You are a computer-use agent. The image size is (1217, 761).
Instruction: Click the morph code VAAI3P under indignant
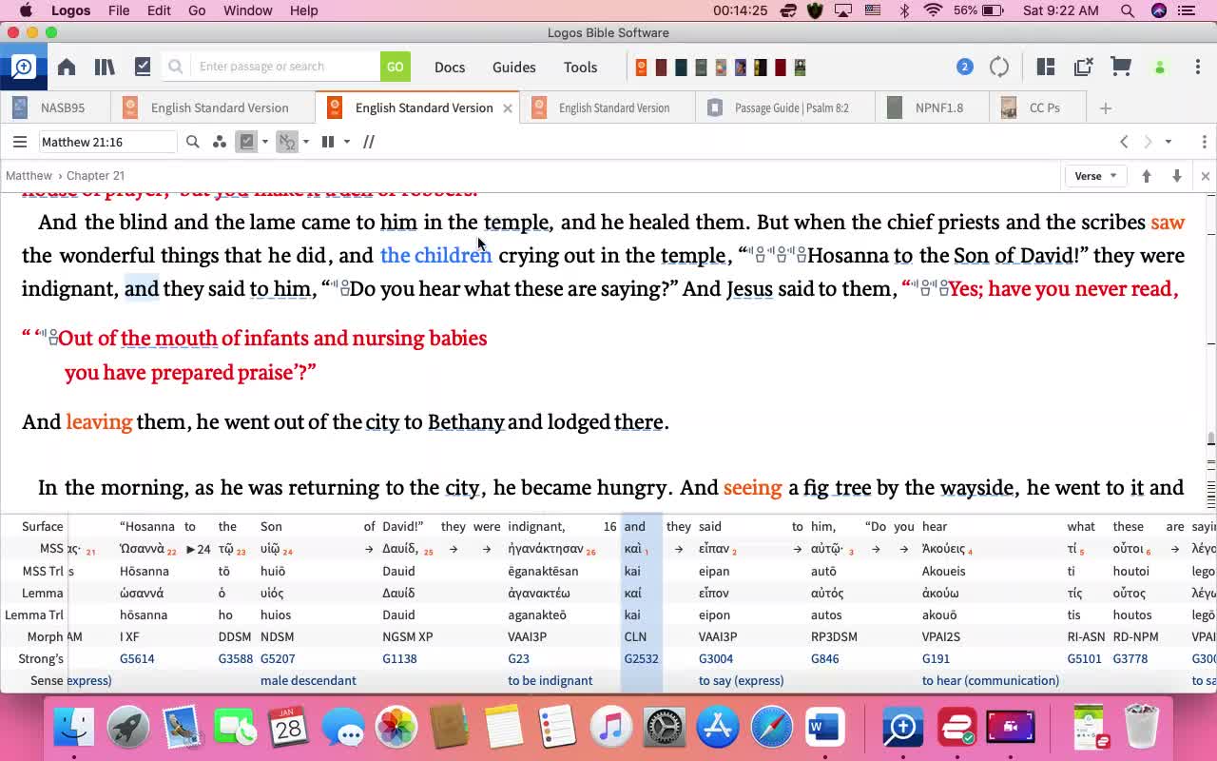(527, 636)
